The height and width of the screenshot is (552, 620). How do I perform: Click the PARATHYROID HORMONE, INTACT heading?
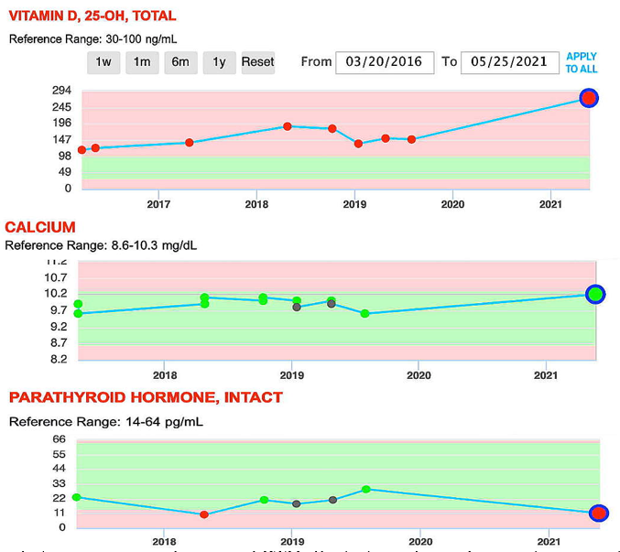[x=146, y=397]
